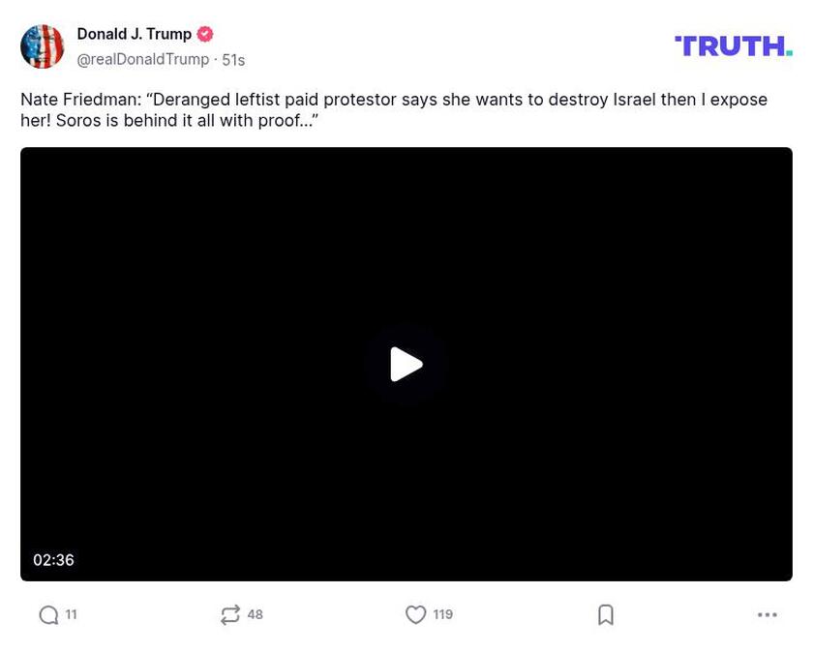The width and height of the screenshot is (813, 652).
Task: Click the verified badge next to Donald J. Trump
Action: coord(204,33)
